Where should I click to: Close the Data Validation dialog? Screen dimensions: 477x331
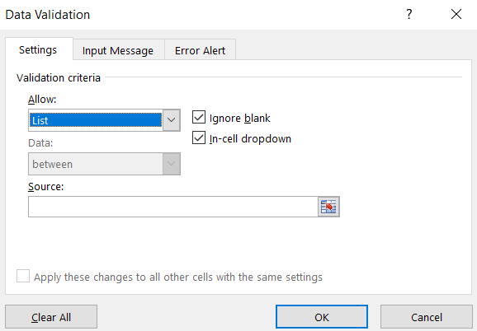456,14
